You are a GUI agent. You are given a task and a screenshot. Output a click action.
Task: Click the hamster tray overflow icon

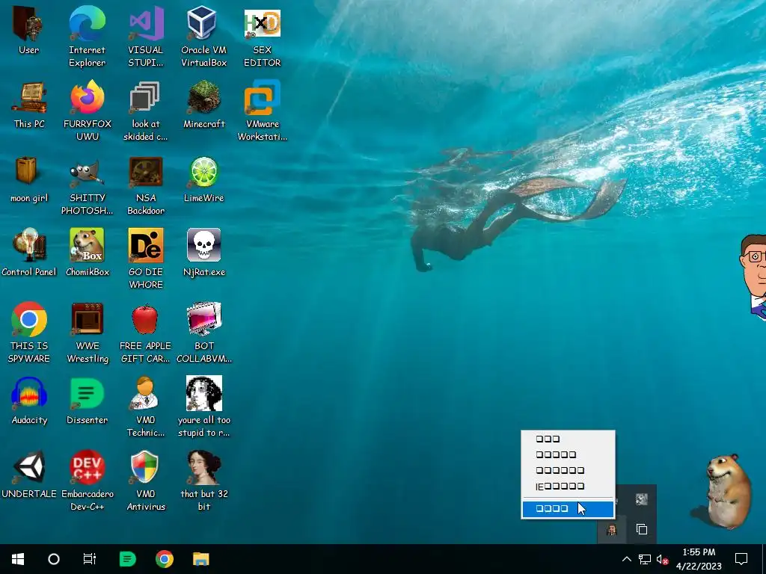pos(612,530)
